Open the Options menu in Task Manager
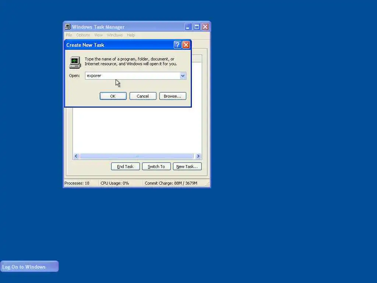The image size is (377, 283). click(83, 35)
